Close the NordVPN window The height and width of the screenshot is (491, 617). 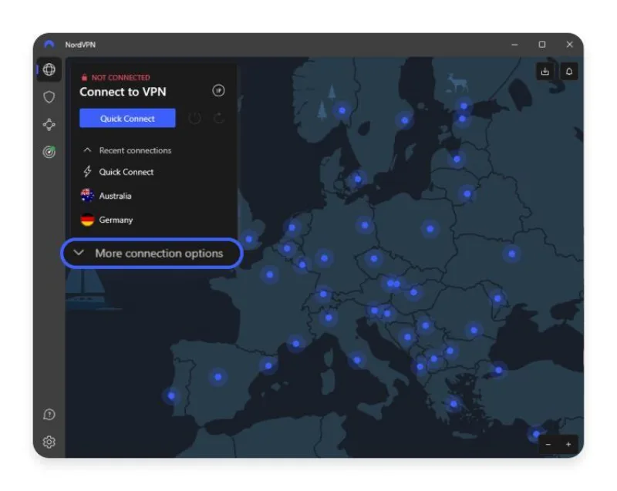pyautogui.click(x=569, y=45)
